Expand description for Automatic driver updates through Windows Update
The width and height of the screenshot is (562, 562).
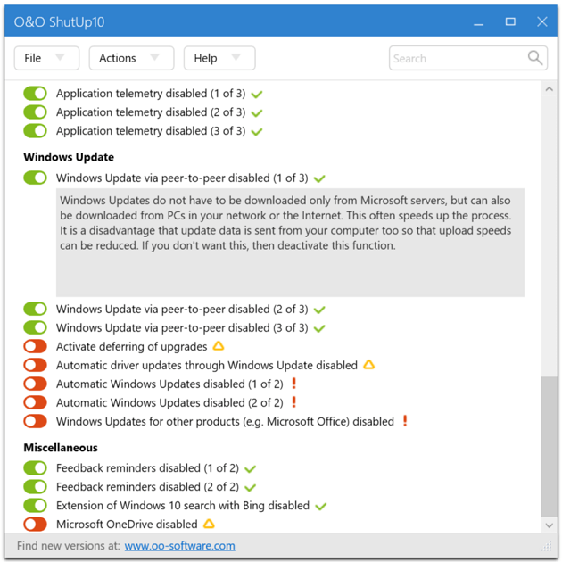pyautogui.click(x=207, y=365)
